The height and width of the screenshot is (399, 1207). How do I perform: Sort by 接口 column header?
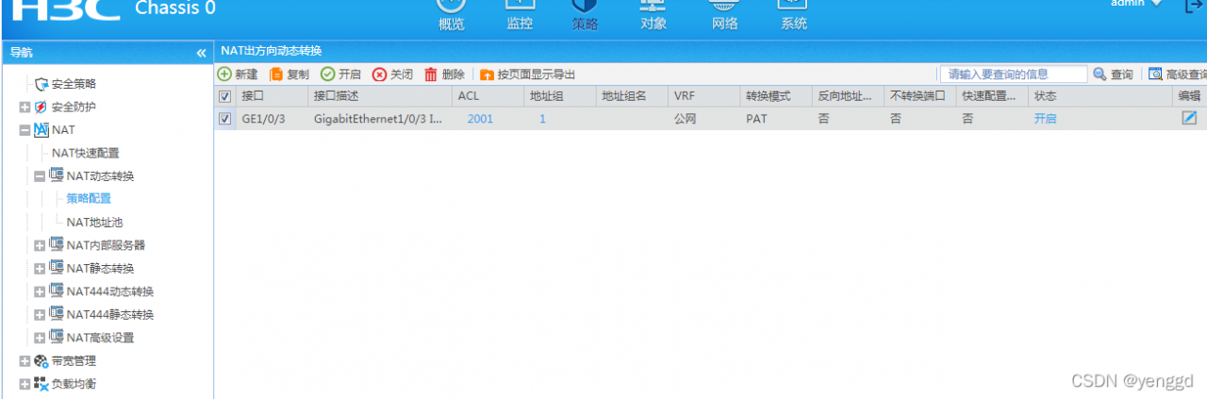tap(272, 96)
